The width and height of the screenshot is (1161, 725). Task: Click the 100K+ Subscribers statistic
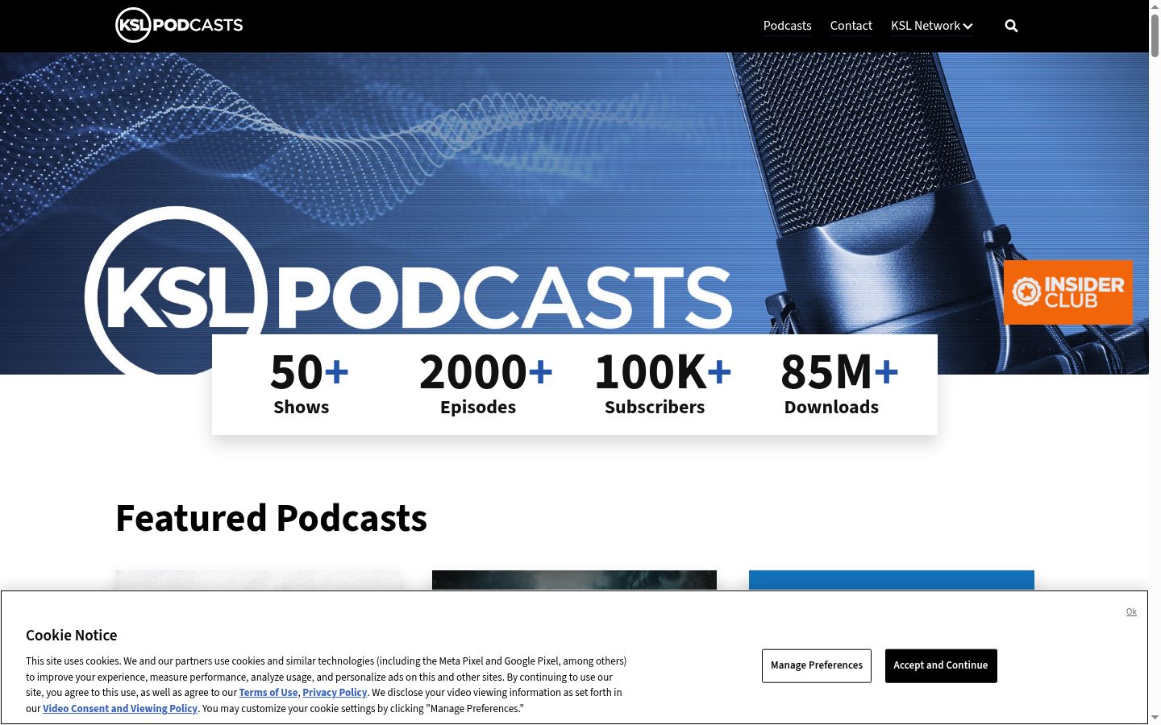pos(663,384)
